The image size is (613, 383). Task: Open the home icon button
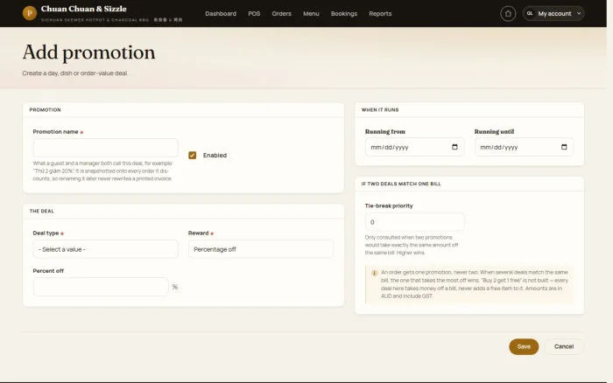click(508, 14)
